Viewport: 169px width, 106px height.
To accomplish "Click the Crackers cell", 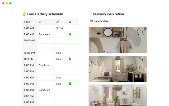I will pyautogui.click(x=46, y=65).
